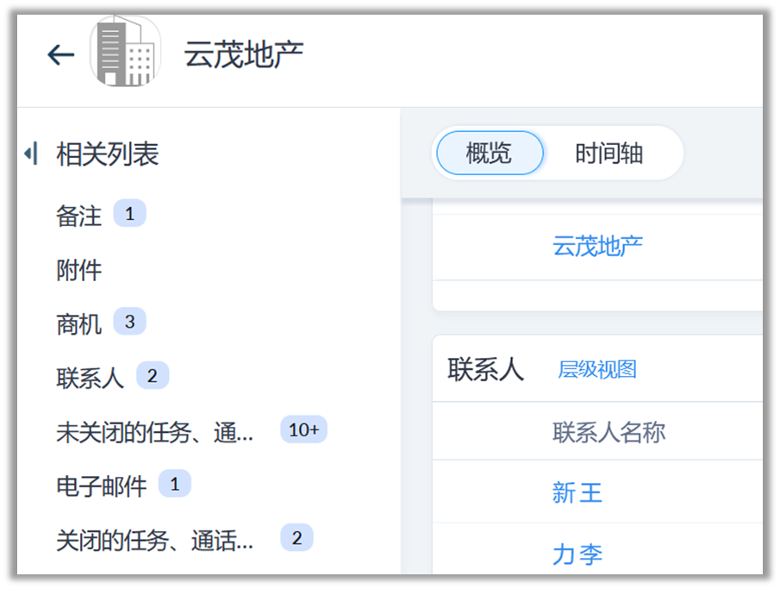Click the back arrow icon

point(60,55)
